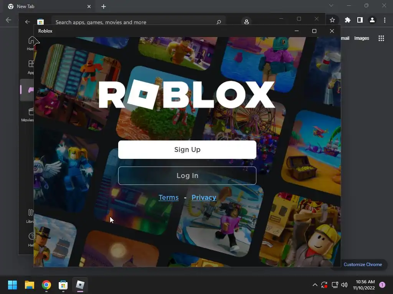The image size is (393, 294).
Task: Click the Microsoft Store logo icon
Action: click(x=41, y=22)
